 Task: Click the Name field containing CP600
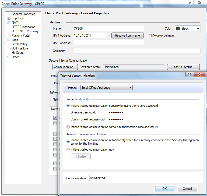[x=108, y=28]
